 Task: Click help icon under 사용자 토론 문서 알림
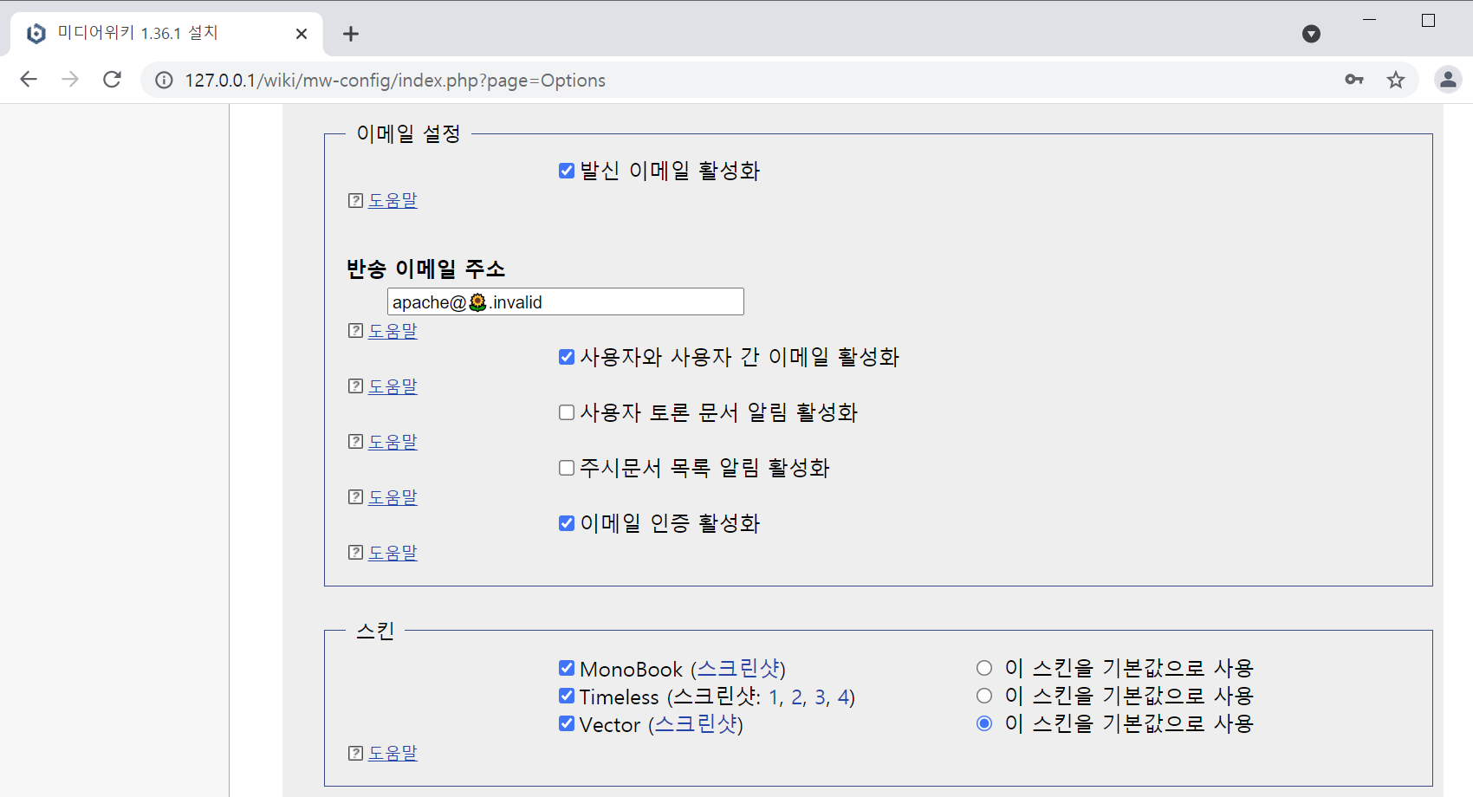pyautogui.click(x=355, y=442)
